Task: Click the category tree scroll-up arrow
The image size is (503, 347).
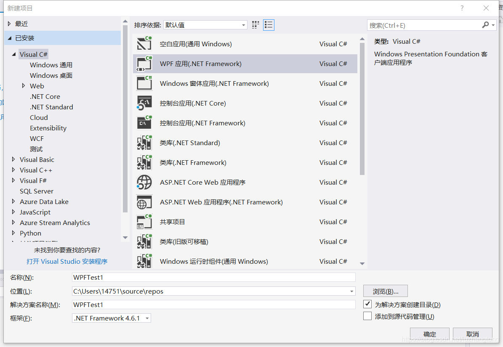Action: tap(125, 21)
